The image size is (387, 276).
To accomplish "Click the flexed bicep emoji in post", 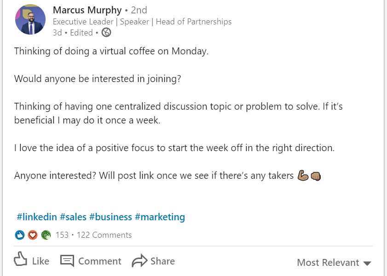I will coord(303,176).
